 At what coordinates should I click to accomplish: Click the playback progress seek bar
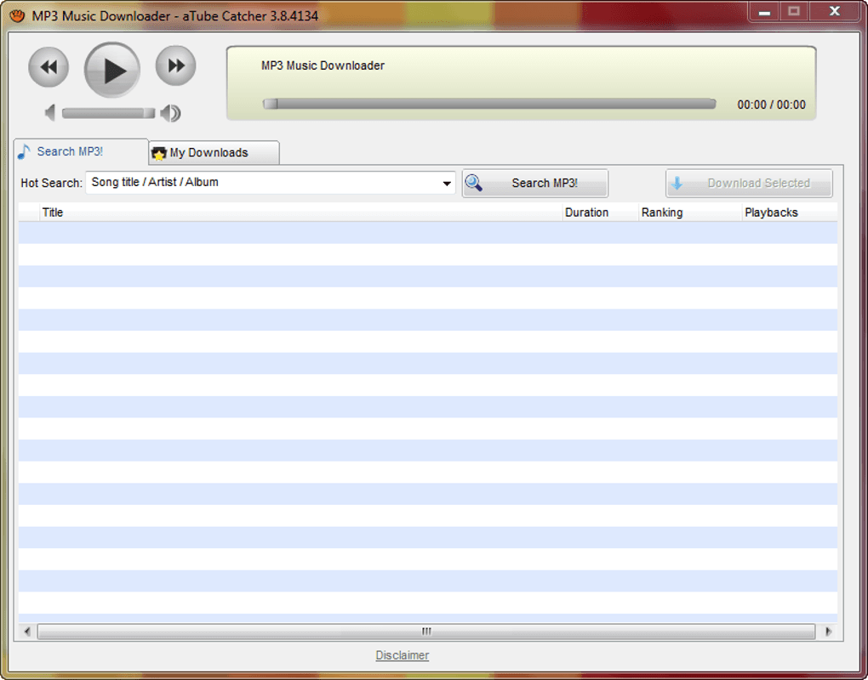[x=489, y=104]
